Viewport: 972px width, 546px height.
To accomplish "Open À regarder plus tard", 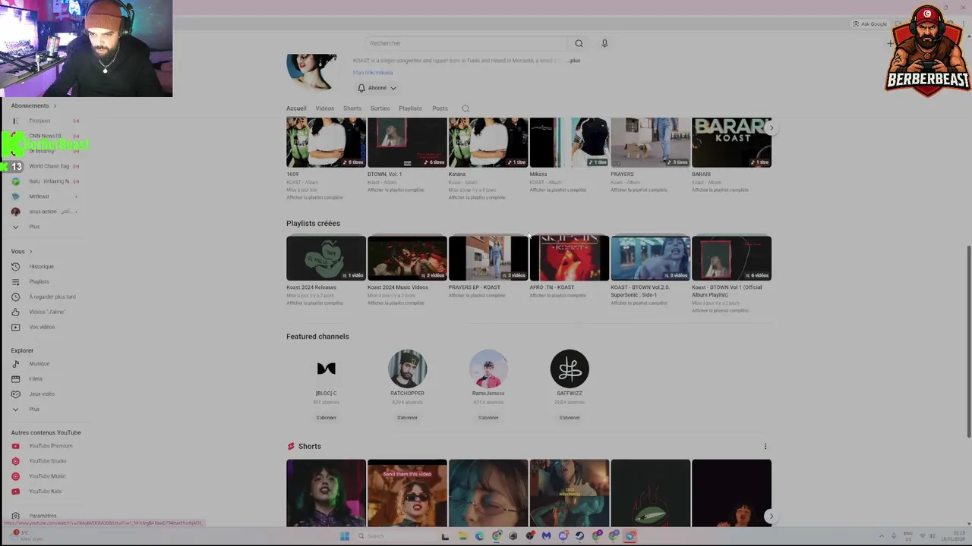I will click(x=52, y=297).
